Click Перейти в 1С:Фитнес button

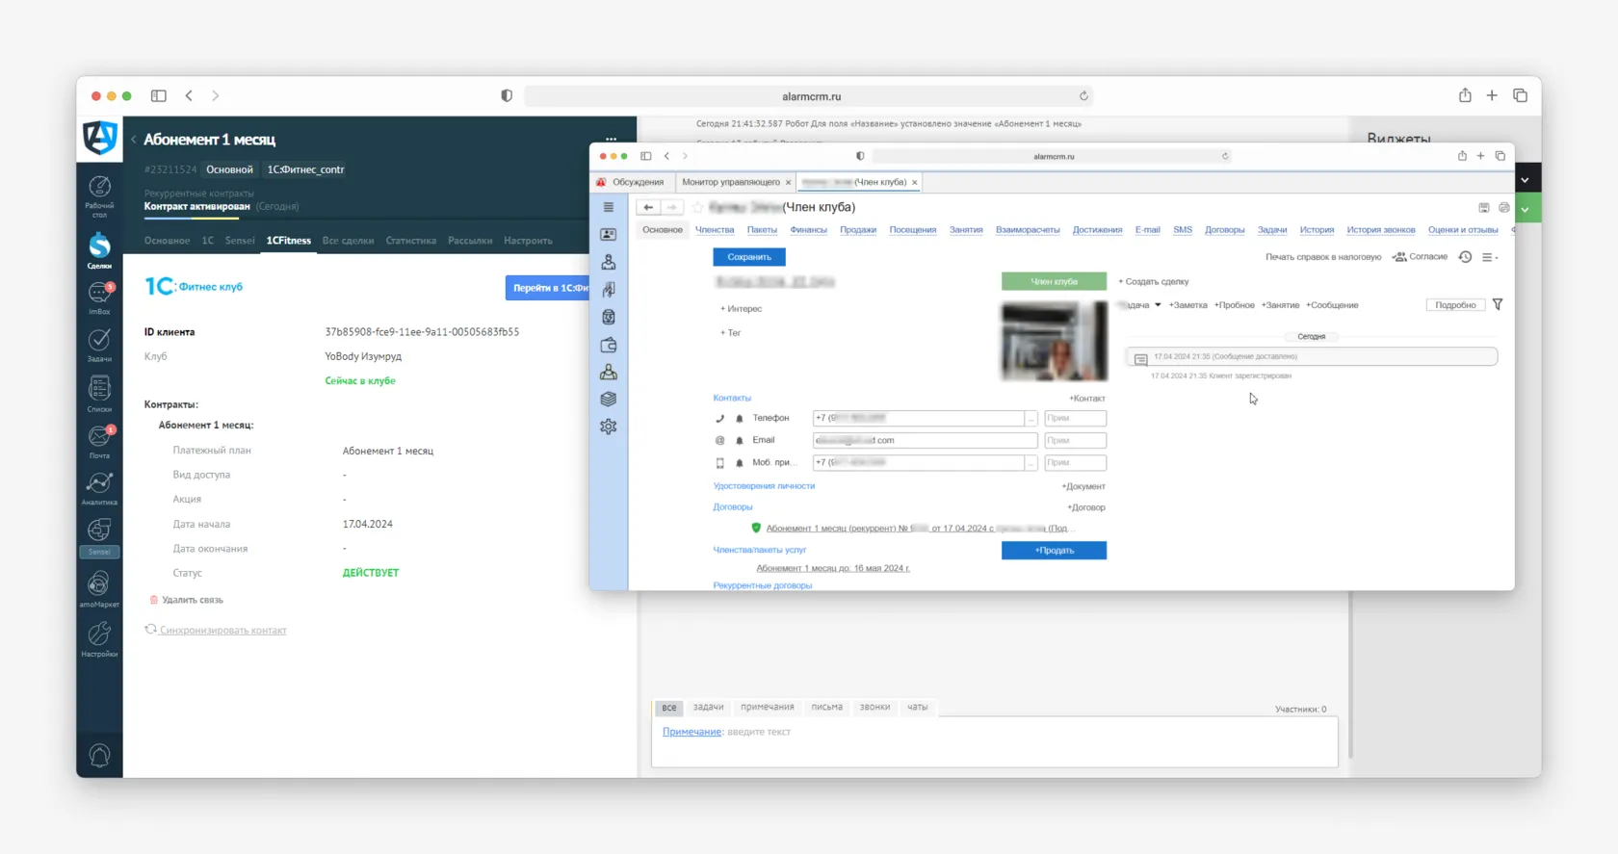(547, 288)
